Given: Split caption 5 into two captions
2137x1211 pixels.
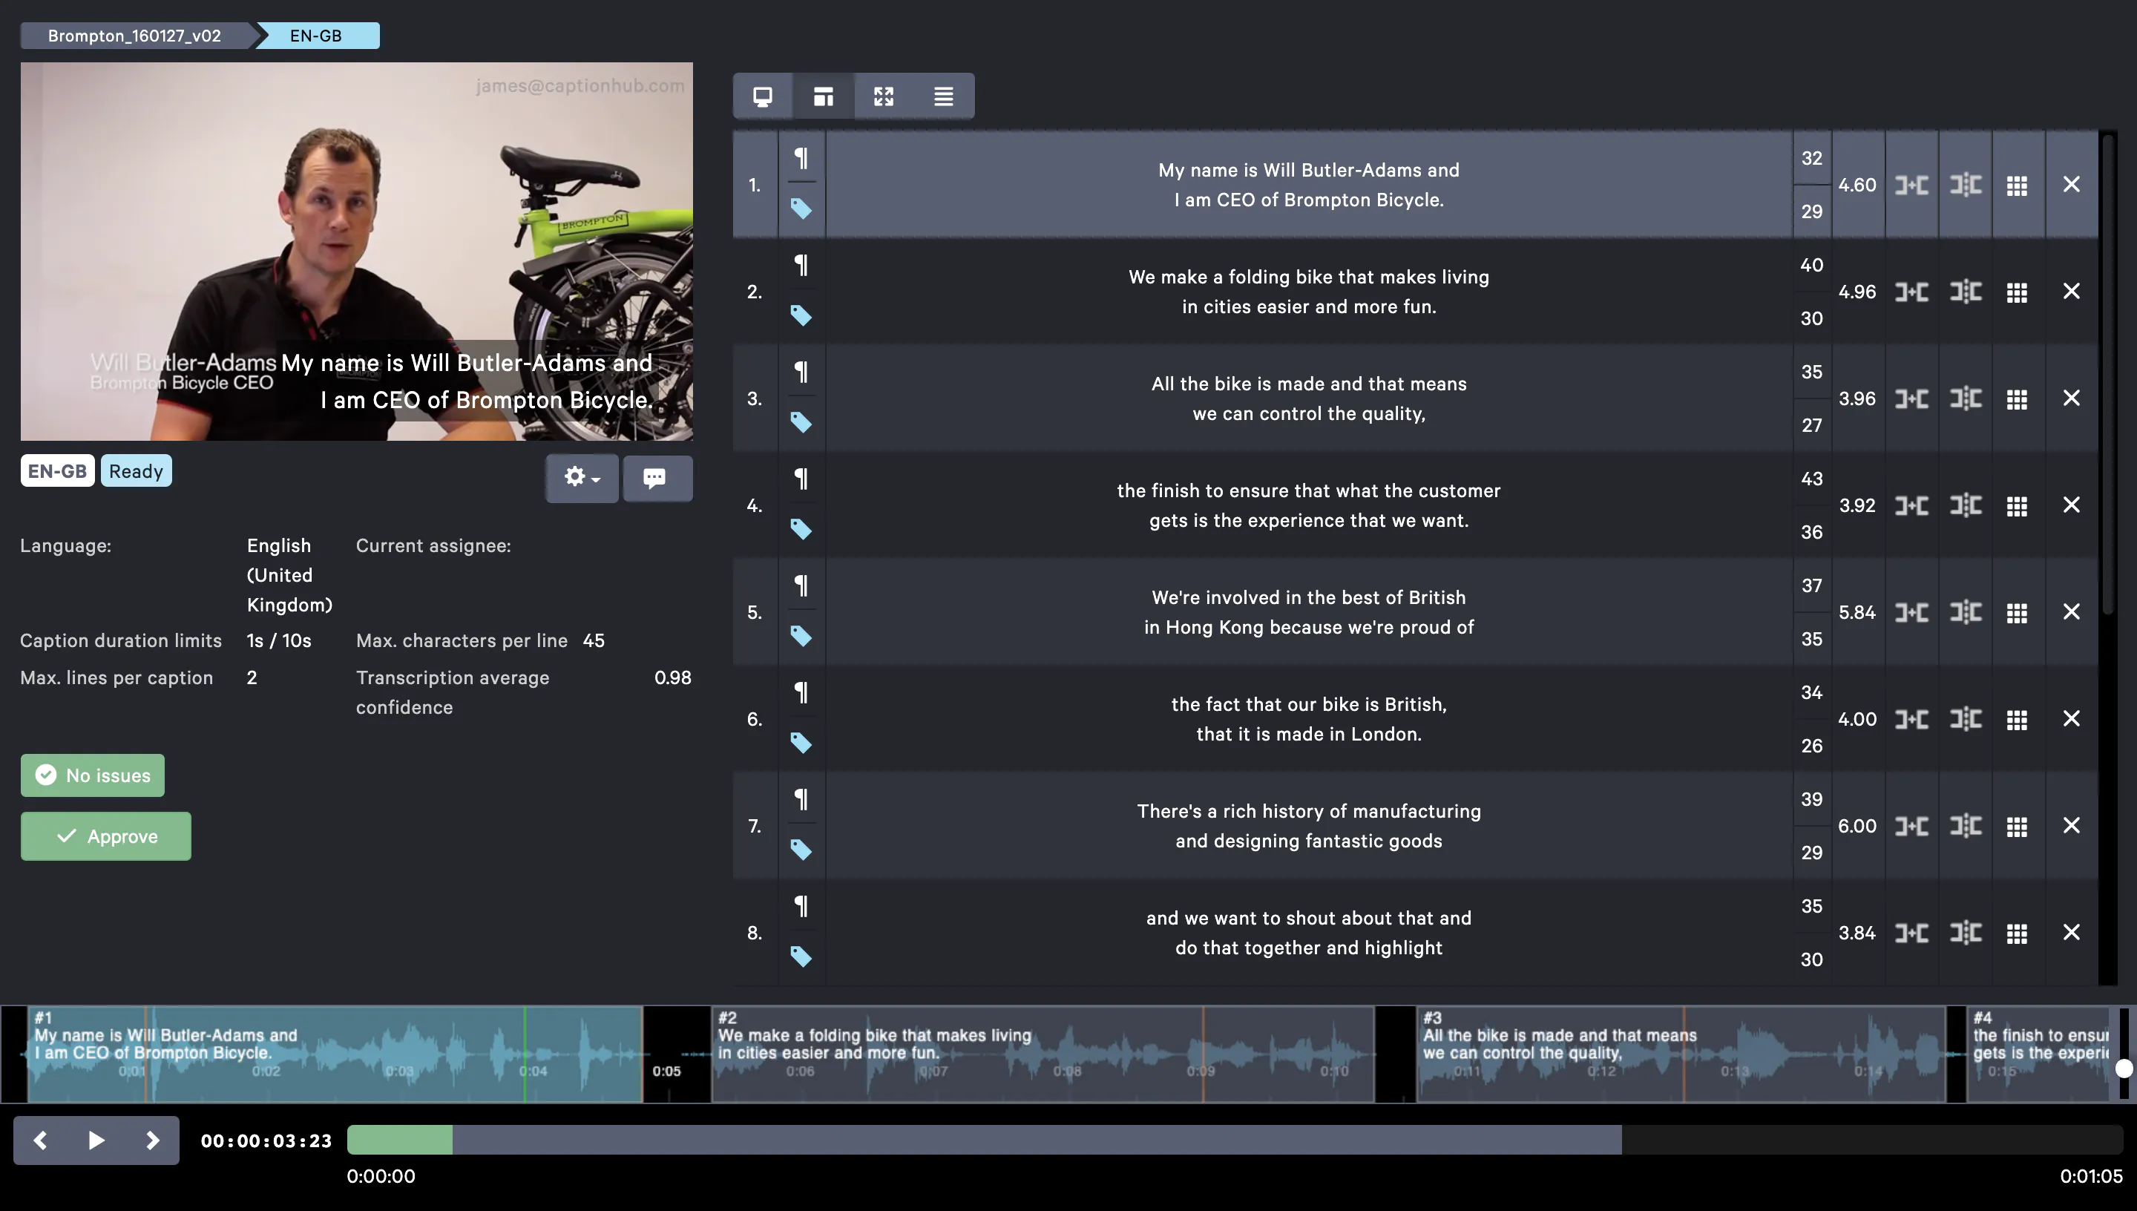Looking at the screenshot, I should tap(1966, 612).
